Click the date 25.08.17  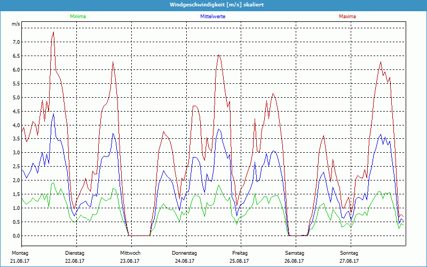coord(239,261)
